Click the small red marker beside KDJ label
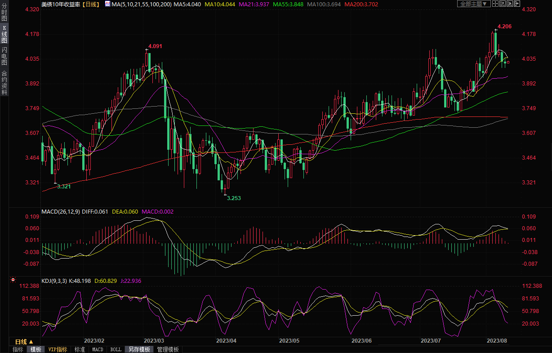This screenshot has height=353, width=552. pos(13,280)
